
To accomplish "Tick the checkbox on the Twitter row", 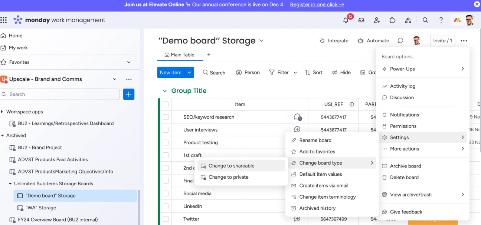I will tap(165, 219).
